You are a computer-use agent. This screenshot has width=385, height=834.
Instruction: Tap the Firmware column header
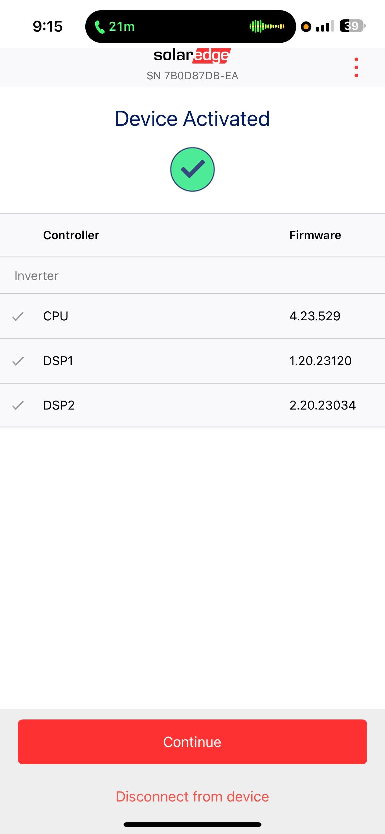point(315,235)
